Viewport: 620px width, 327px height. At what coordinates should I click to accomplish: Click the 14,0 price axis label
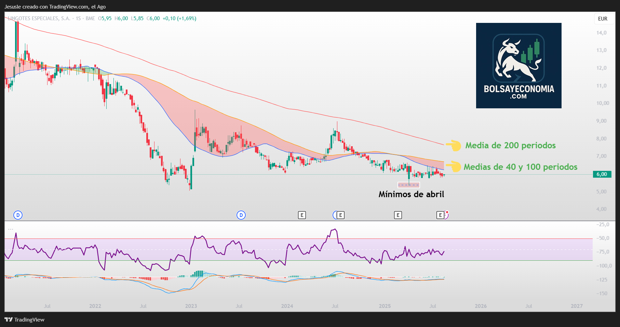(x=602, y=33)
